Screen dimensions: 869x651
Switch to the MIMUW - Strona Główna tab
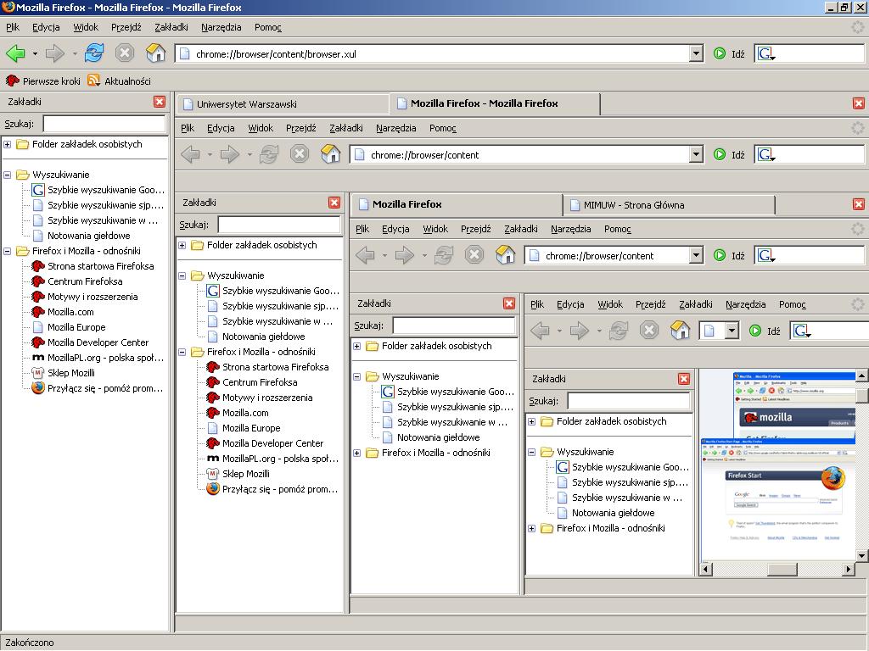point(669,205)
